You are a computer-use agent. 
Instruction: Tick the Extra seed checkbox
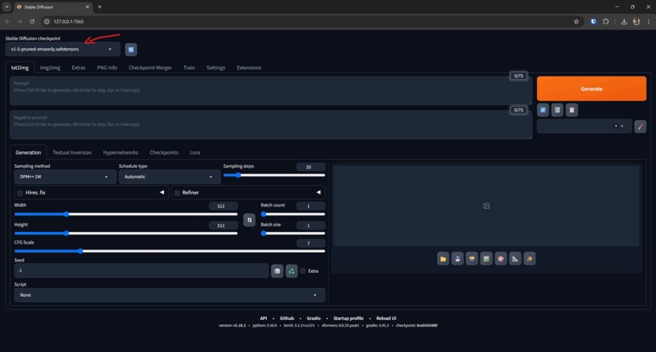point(303,271)
